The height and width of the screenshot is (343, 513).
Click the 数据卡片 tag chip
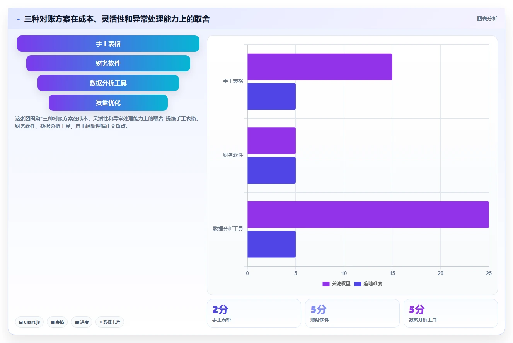(x=110, y=322)
